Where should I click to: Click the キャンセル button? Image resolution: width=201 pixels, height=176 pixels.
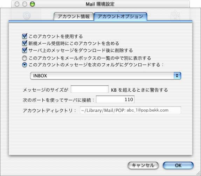tap(143, 165)
